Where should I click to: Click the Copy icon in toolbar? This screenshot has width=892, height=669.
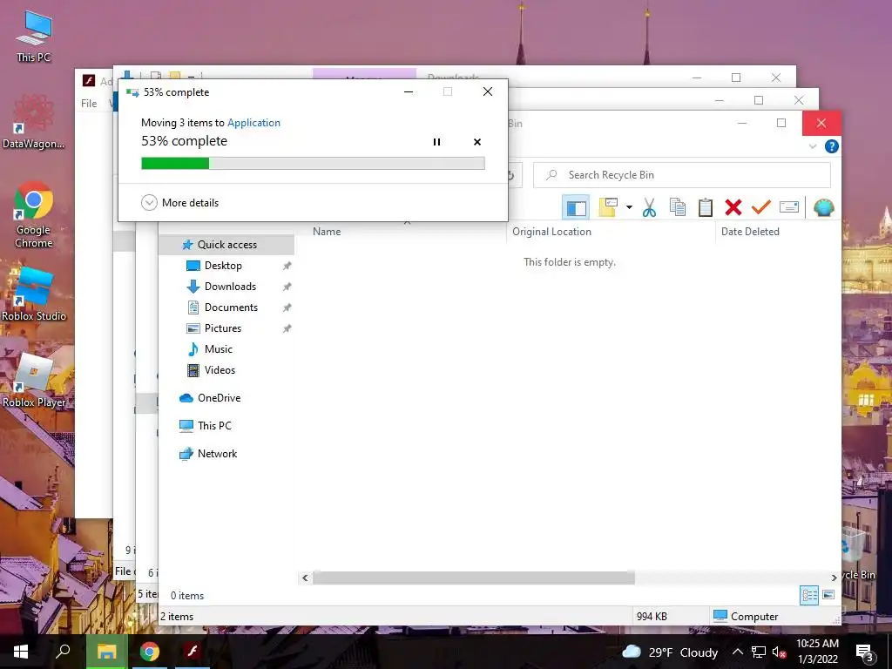pos(677,207)
